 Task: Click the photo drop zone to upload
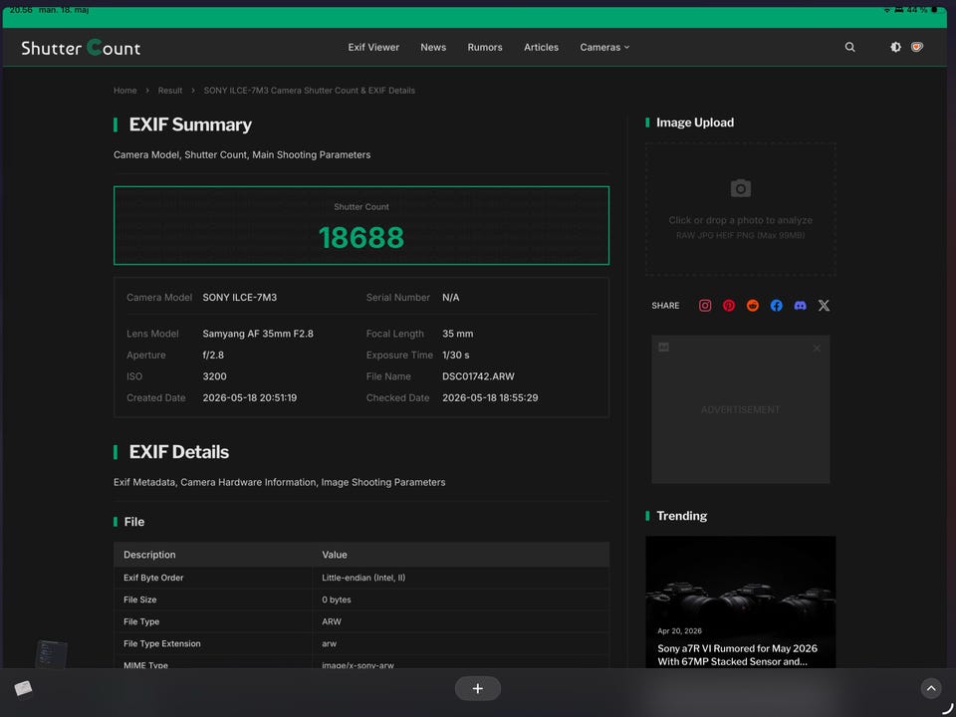[x=740, y=209]
